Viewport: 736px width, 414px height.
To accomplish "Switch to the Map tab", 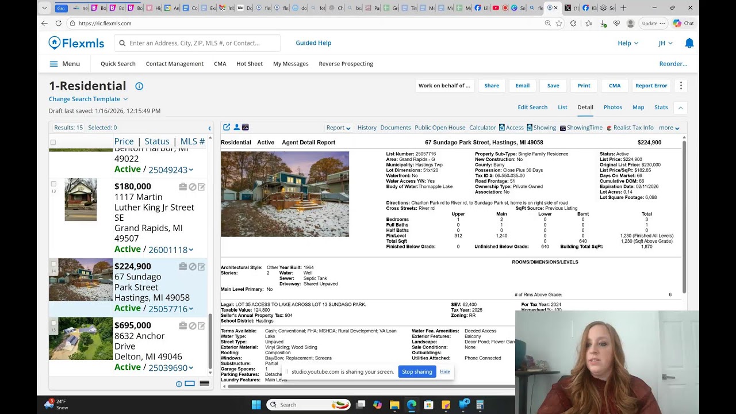I will coord(638,108).
